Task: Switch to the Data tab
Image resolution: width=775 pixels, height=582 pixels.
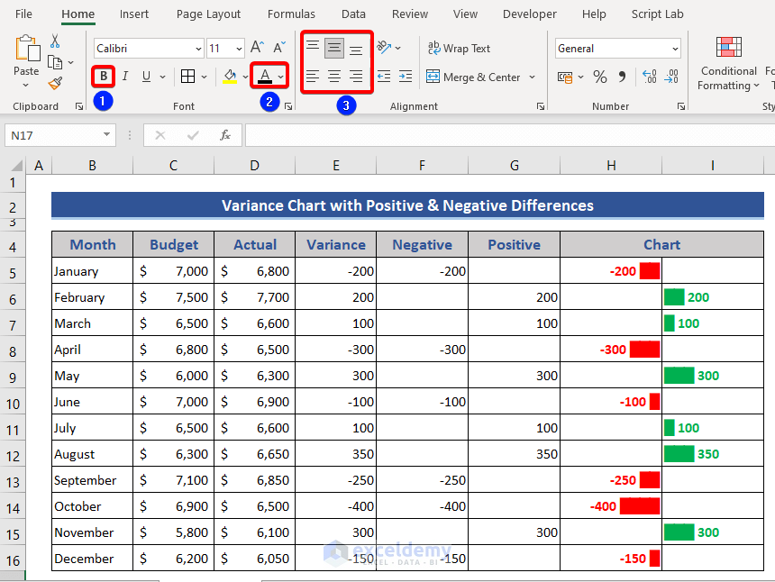Action: pos(353,14)
